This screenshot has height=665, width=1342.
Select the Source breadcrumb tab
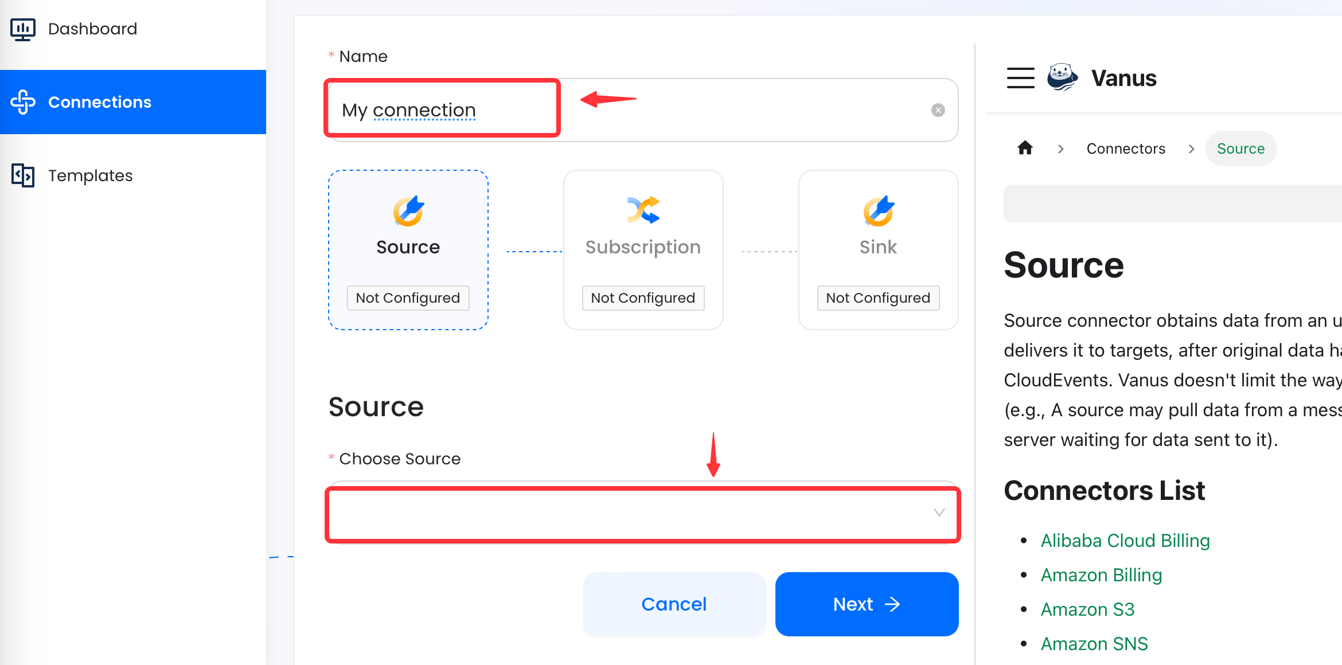[x=1241, y=148]
